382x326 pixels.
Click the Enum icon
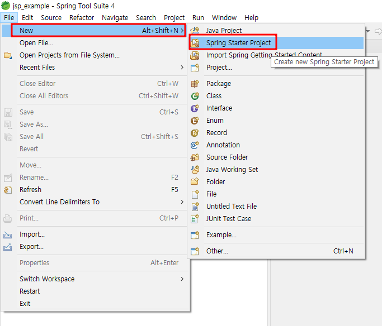click(x=195, y=121)
